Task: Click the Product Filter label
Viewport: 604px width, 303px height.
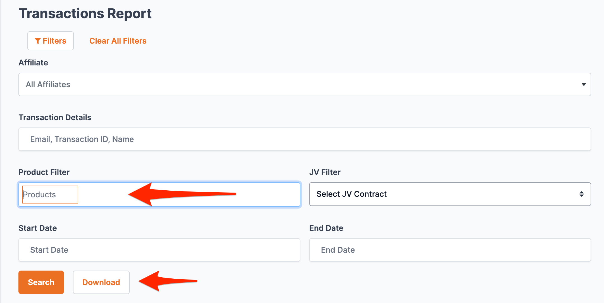Action: tap(44, 172)
